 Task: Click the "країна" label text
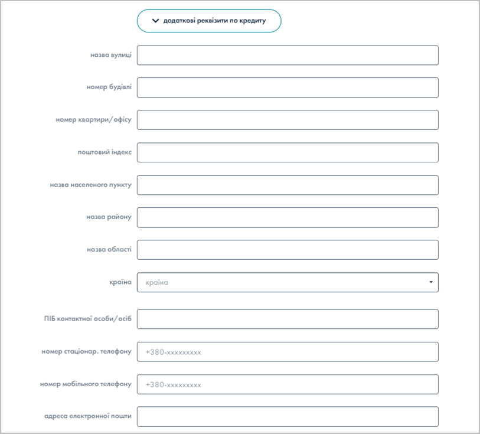point(120,282)
